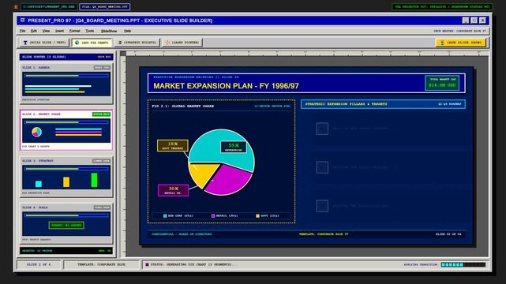
Task: Open the SlideShow menu
Action: point(109,31)
